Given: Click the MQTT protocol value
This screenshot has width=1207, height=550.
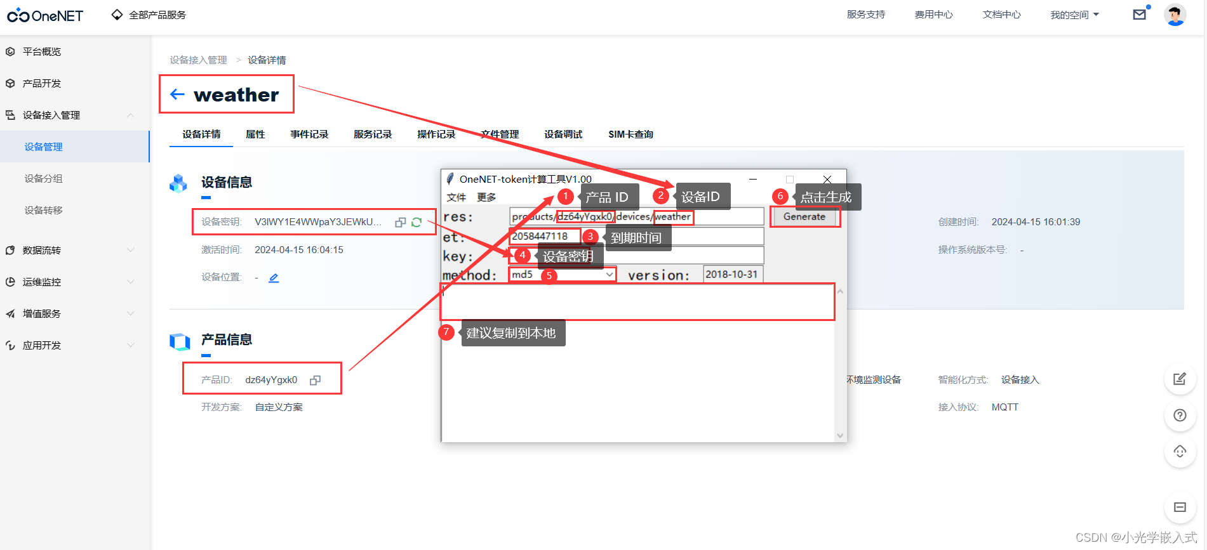Looking at the screenshot, I should click(1005, 407).
